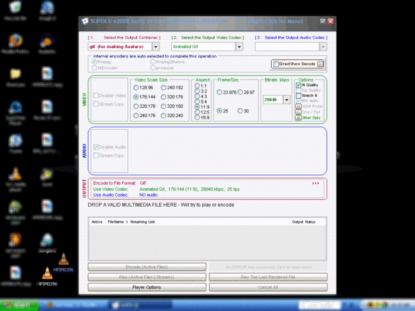The height and width of the screenshot is (311, 415).
Task: Check Stream Copy in the Audio section
Action: [x=96, y=155]
